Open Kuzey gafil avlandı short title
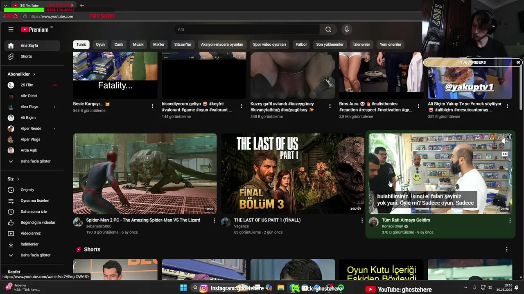 [x=282, y=107]
